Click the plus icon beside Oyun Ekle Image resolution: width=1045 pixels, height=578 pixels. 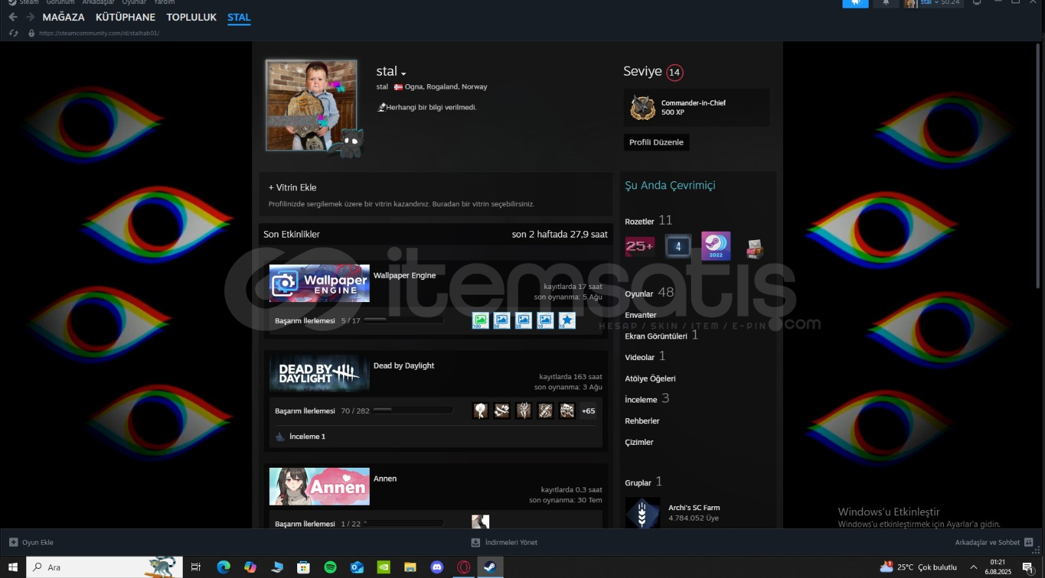[13, 542]
